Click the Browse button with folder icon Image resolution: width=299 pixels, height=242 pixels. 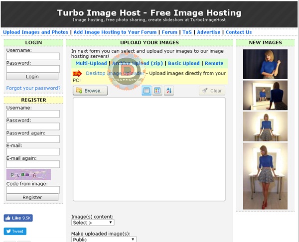click(90, 91)
